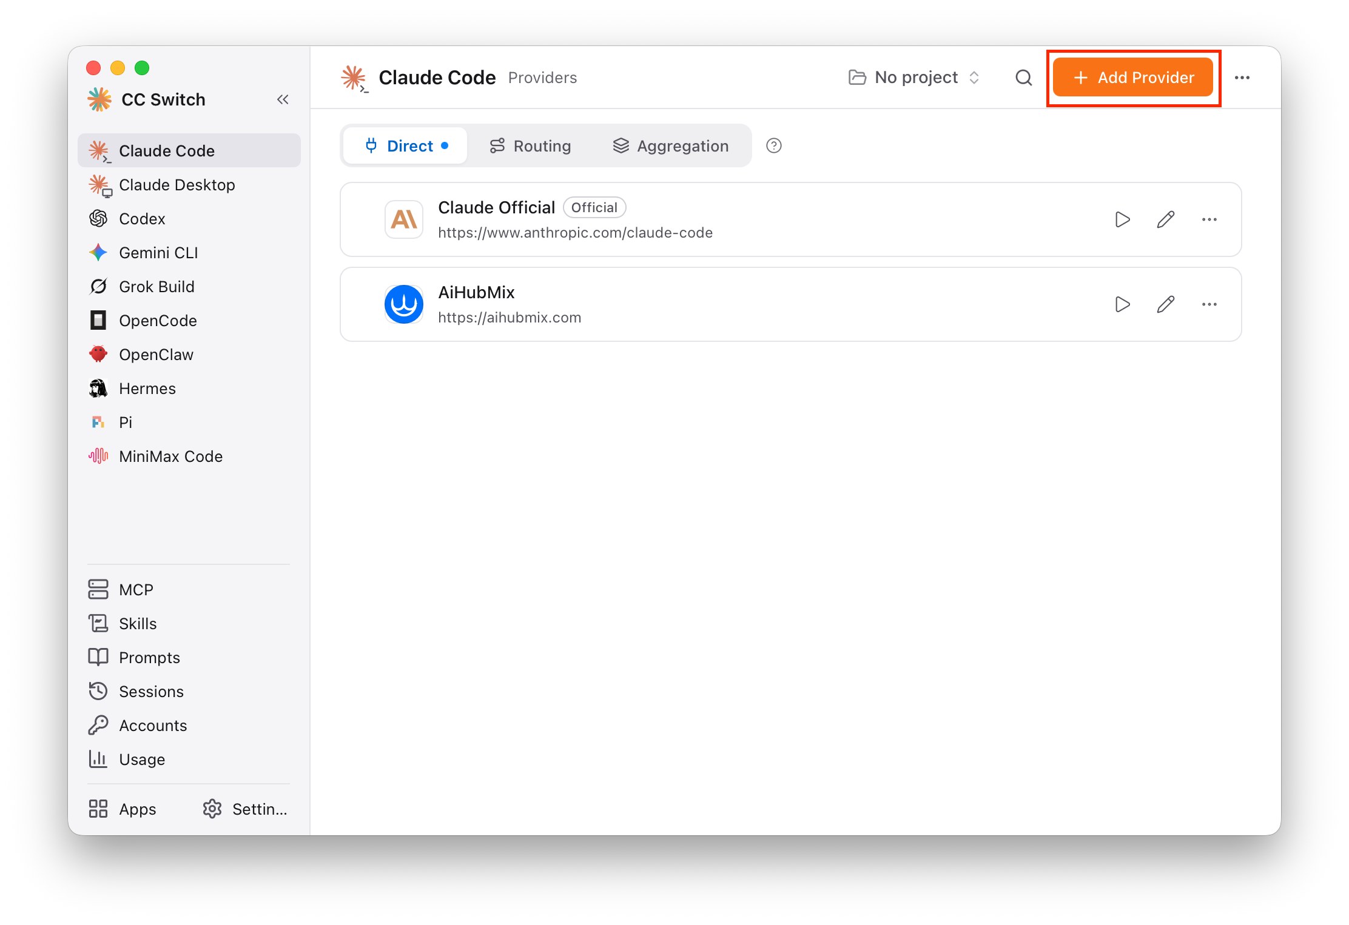Select Hermes in the sidebar

[189, 389]
